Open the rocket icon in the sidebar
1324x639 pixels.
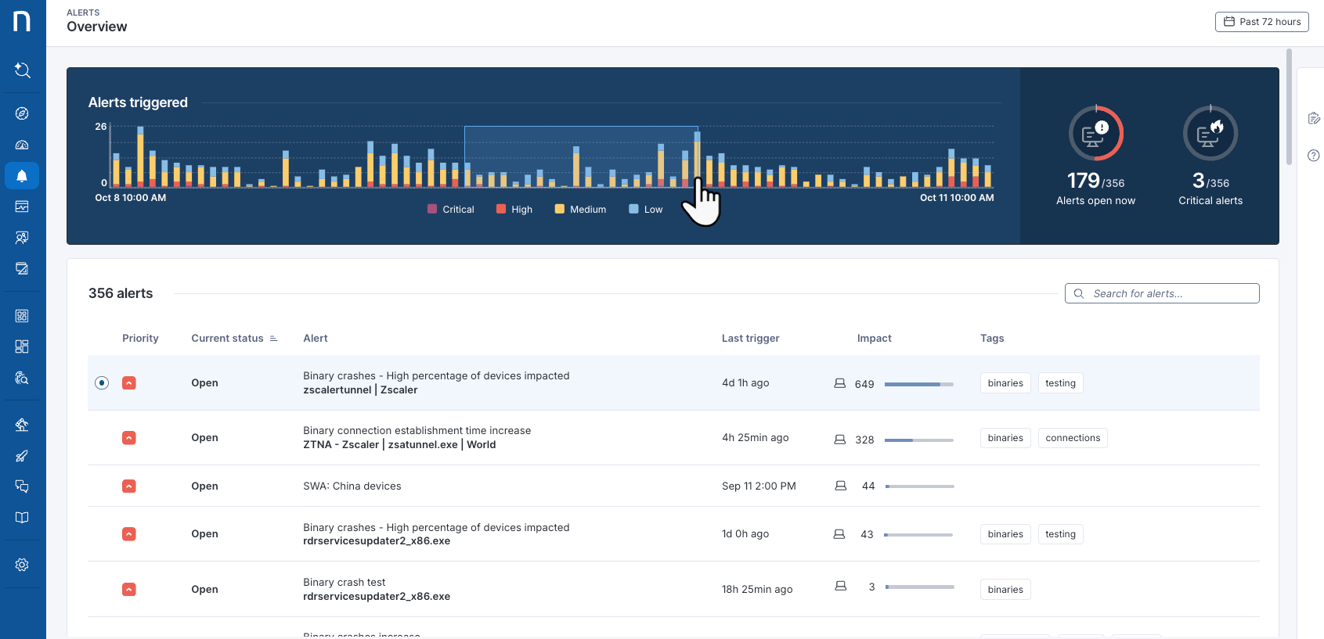point(22,456)
